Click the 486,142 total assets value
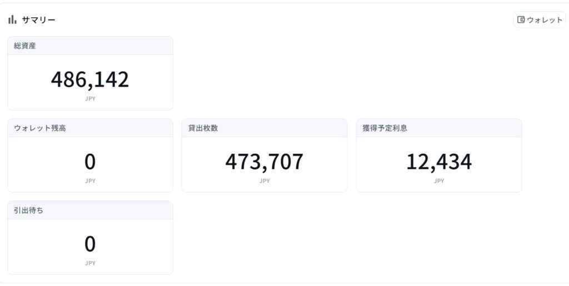Image resolution: width=569 pixels, height=286 pixels. pyautogui.click(x=90, y=80)
